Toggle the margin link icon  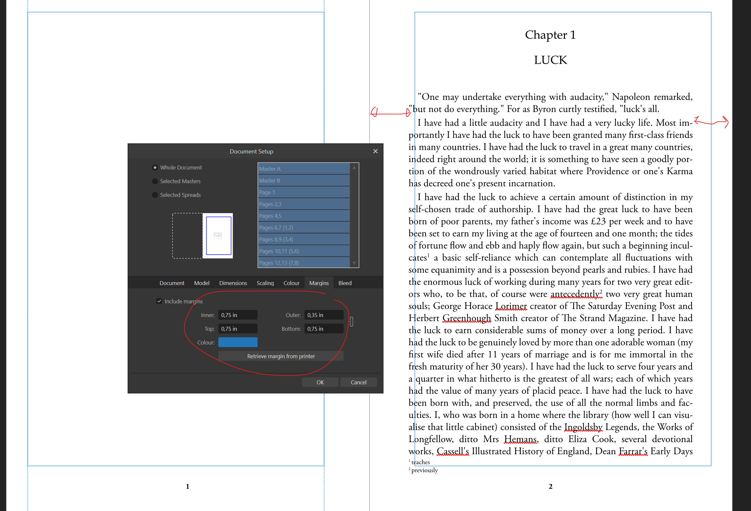(351, 322)
